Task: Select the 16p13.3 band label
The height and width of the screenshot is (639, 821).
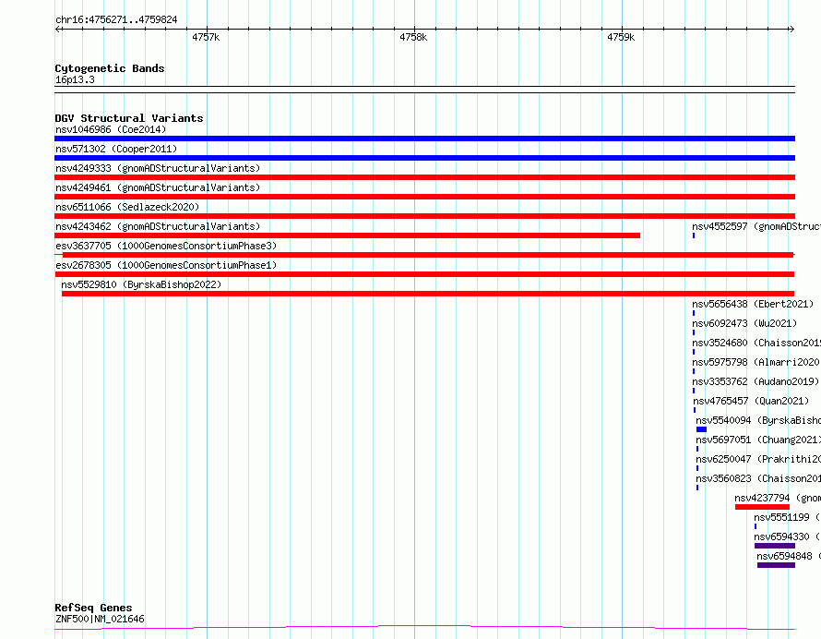Action: pos(75,79)
